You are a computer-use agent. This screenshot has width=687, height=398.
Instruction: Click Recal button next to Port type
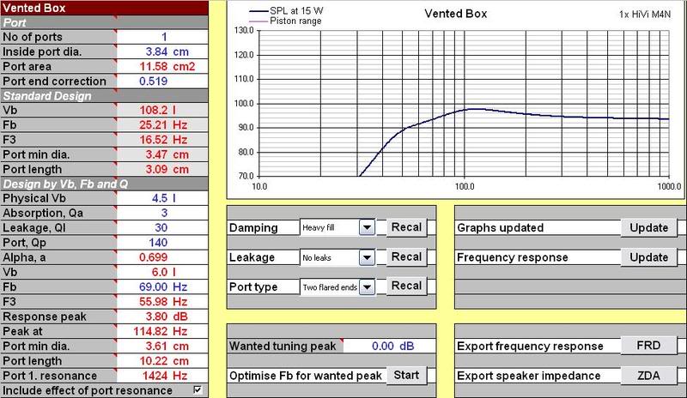coord(406,286)
